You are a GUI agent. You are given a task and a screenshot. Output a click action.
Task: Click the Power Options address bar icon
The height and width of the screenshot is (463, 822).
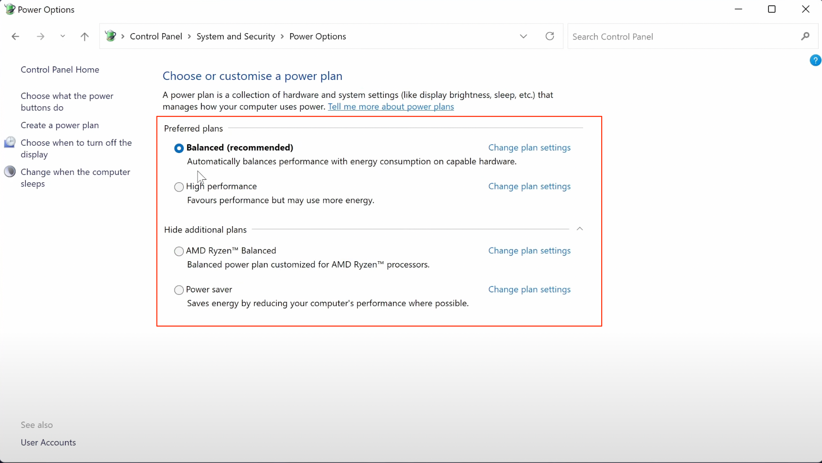[111, 36]
